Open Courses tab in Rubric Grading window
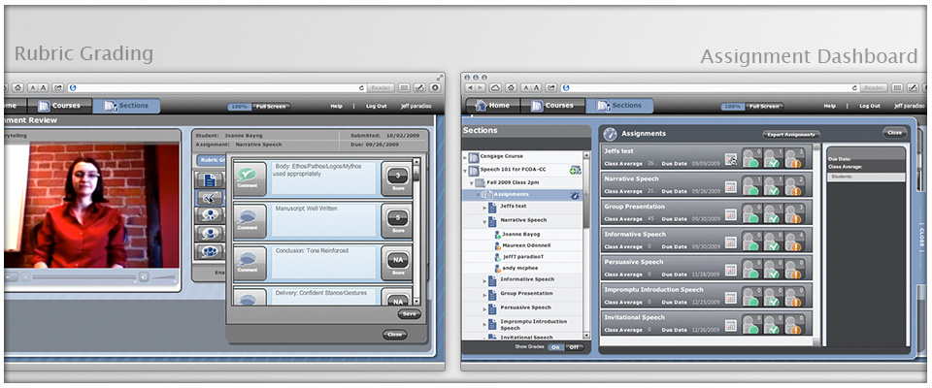Image resolution: width=932 pixels, height=388 pixels. (59, 106)
